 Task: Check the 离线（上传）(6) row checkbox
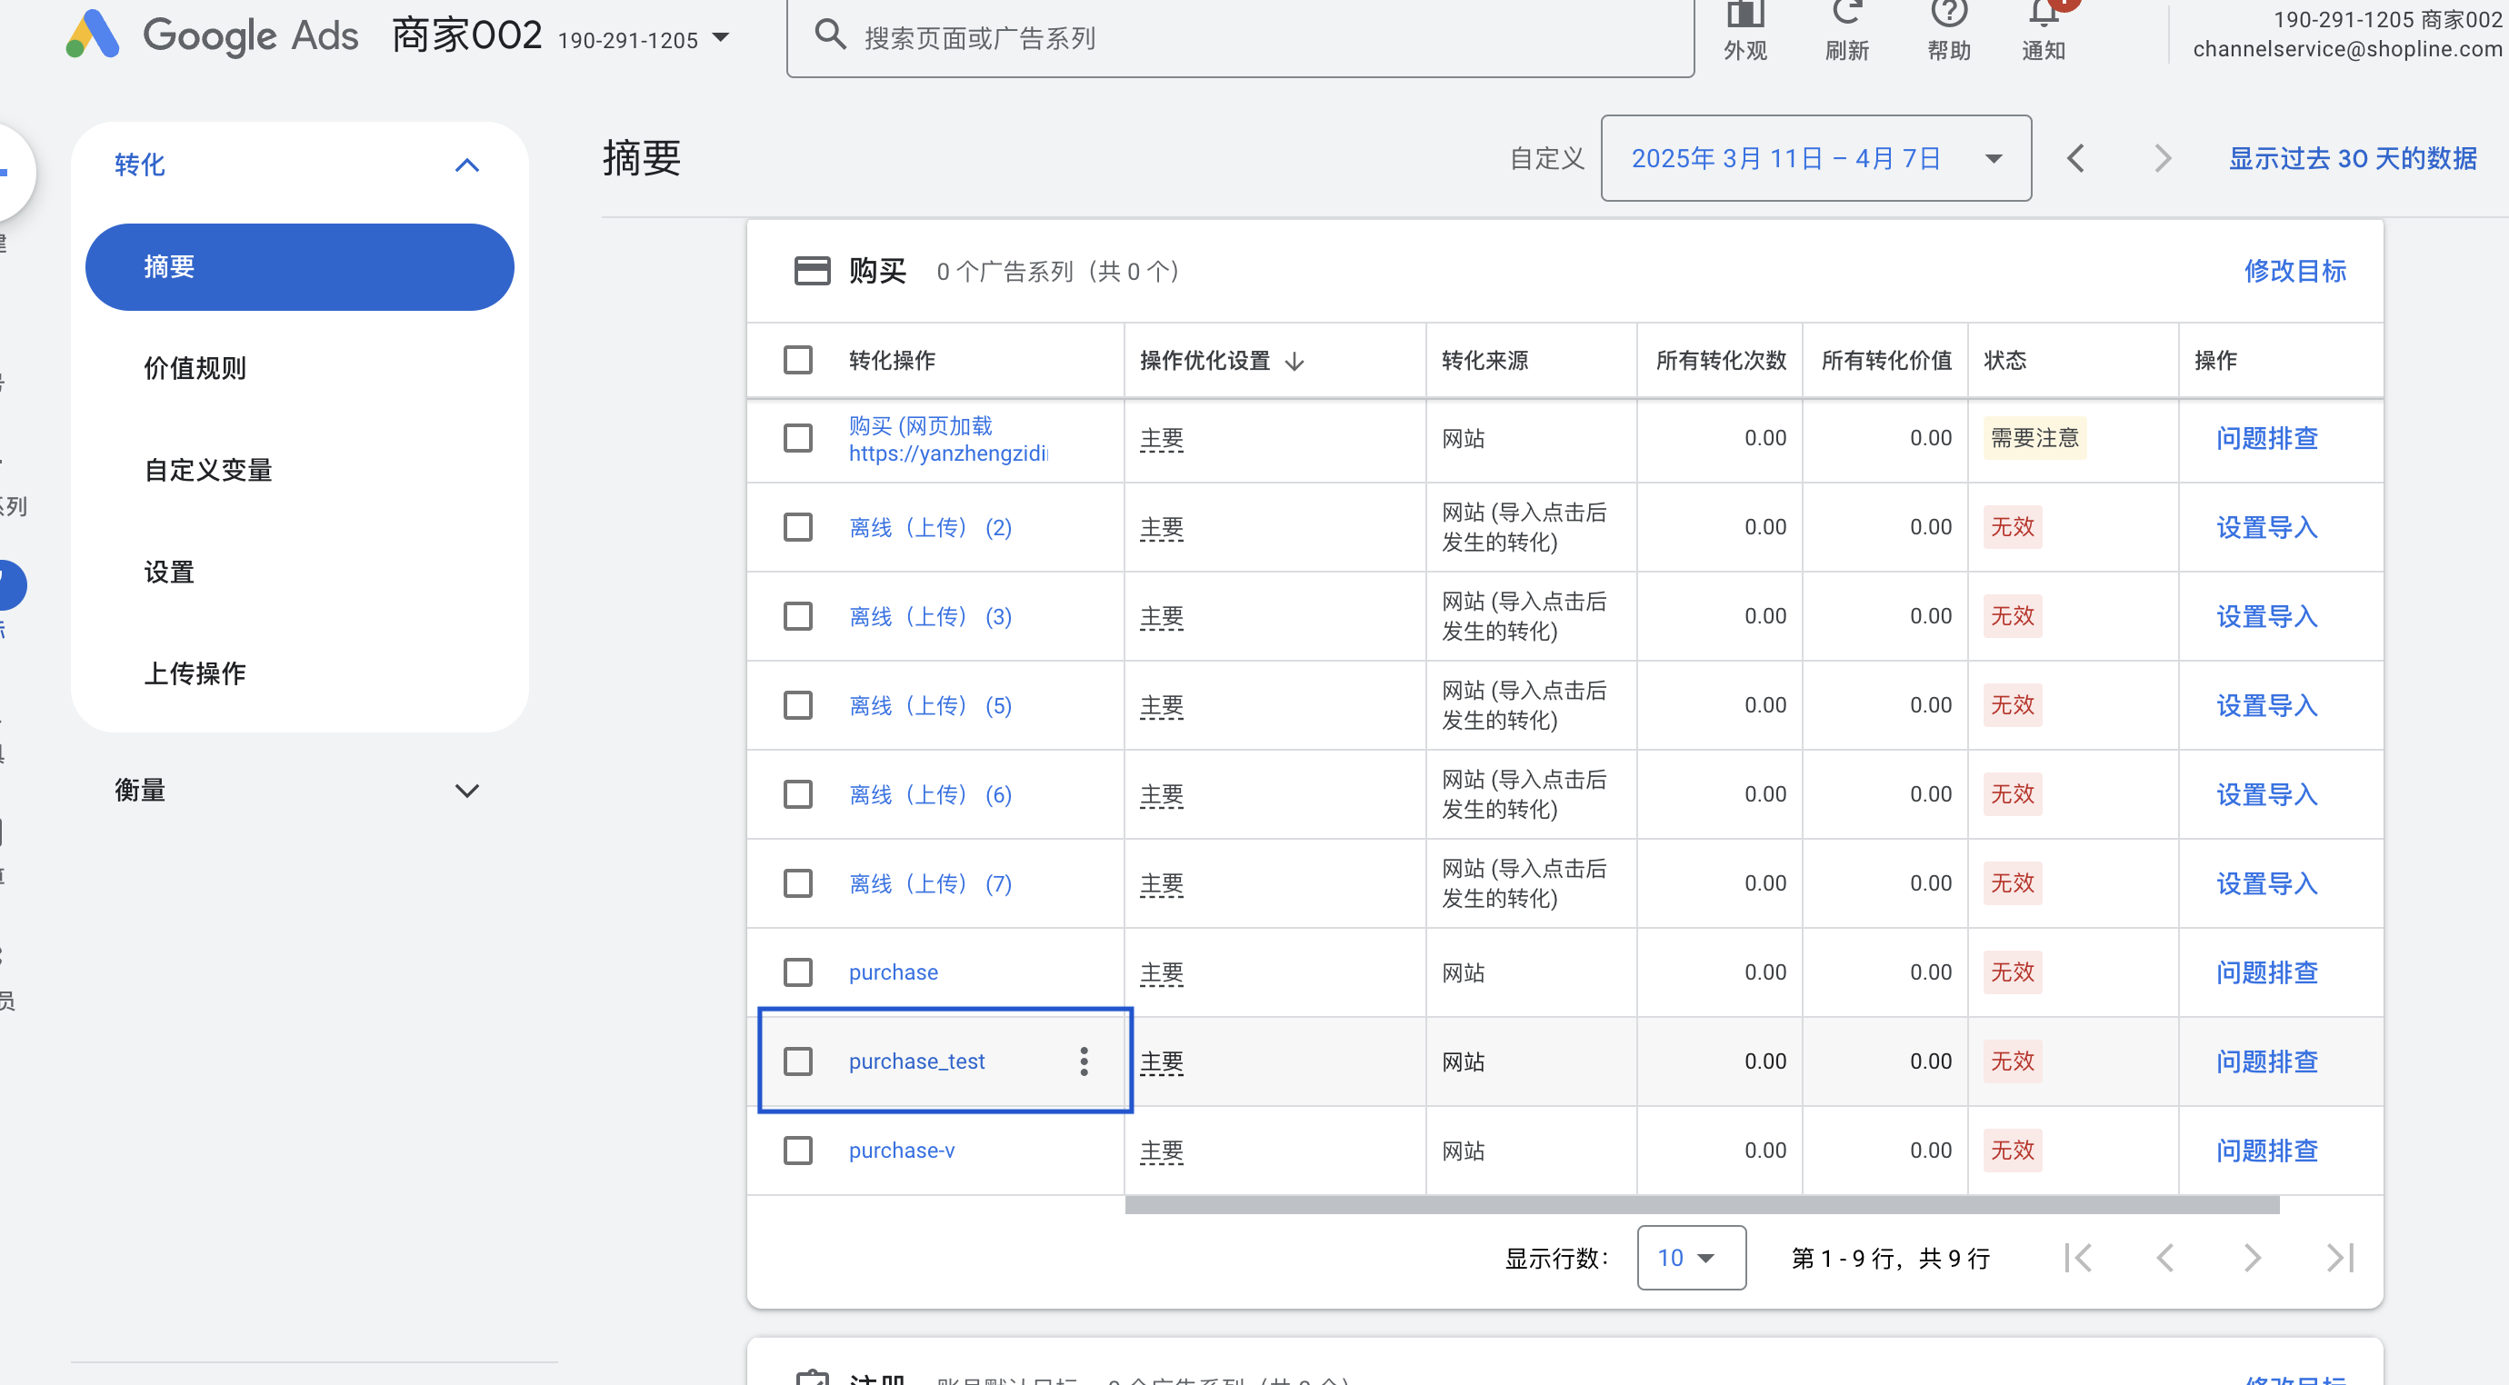[x=798, y=793]
